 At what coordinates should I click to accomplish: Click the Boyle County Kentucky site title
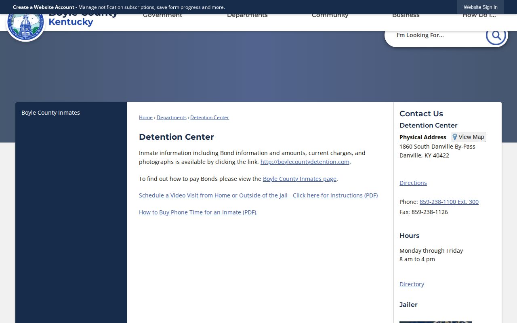[x=83, y=19]
